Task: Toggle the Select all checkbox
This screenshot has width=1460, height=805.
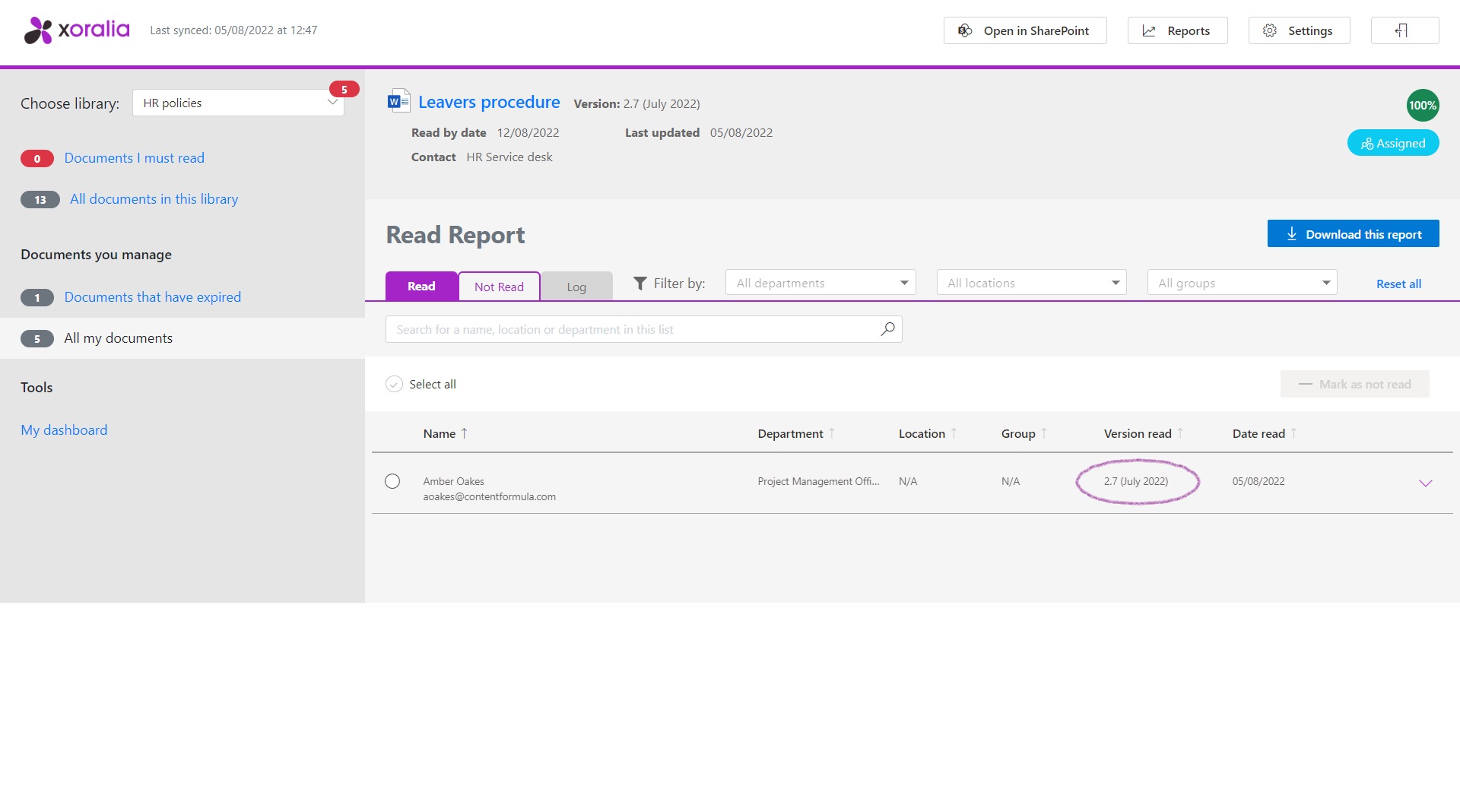Action: pyautogui.click(x=394, y=384)
